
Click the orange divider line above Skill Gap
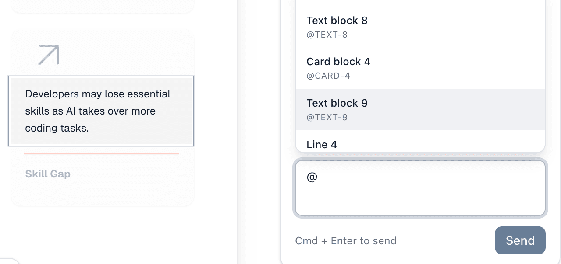[x=101, y=154]
